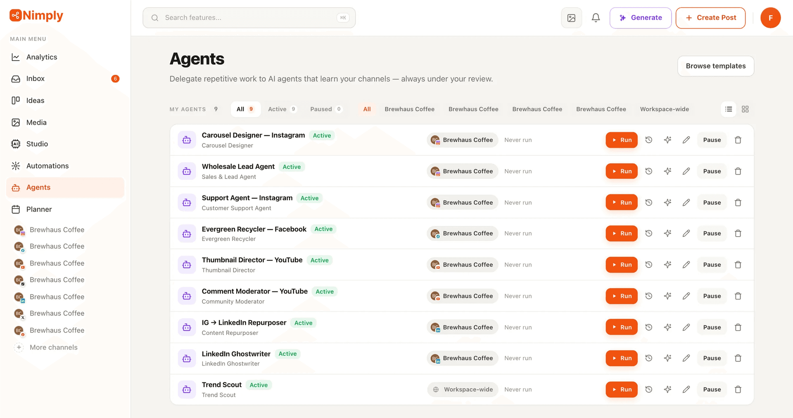Image resolution: width=793 pixels, height=418 pixels.
Task: Open the LinkedIn Ghostwriter agent title
Action: click(x=236, y=354)
